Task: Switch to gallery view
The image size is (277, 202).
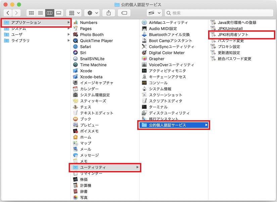Action: (59, 13)
